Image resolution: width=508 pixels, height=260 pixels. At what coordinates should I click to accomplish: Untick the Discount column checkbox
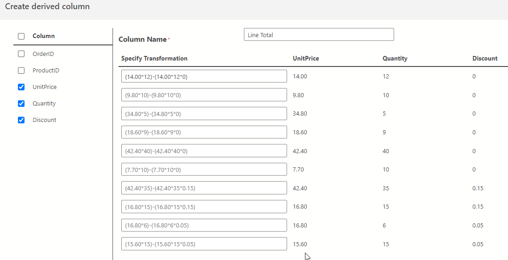(21, 120)
